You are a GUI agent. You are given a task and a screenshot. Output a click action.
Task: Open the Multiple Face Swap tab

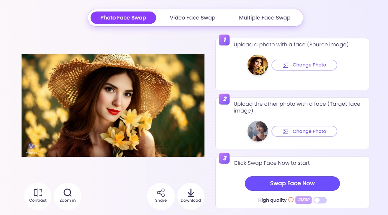(x=265, y=18)
